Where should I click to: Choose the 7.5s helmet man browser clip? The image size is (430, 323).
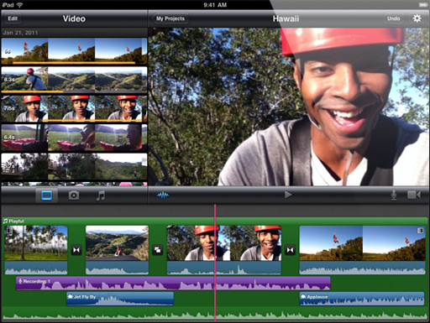(74, 108)
